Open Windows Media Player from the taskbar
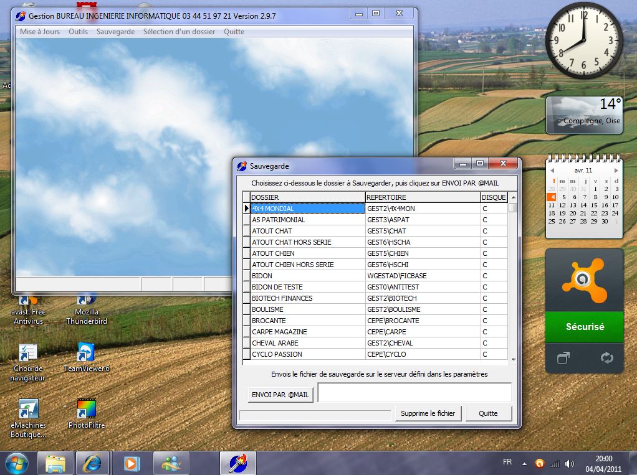637x475 pixels. pos(132,463)
